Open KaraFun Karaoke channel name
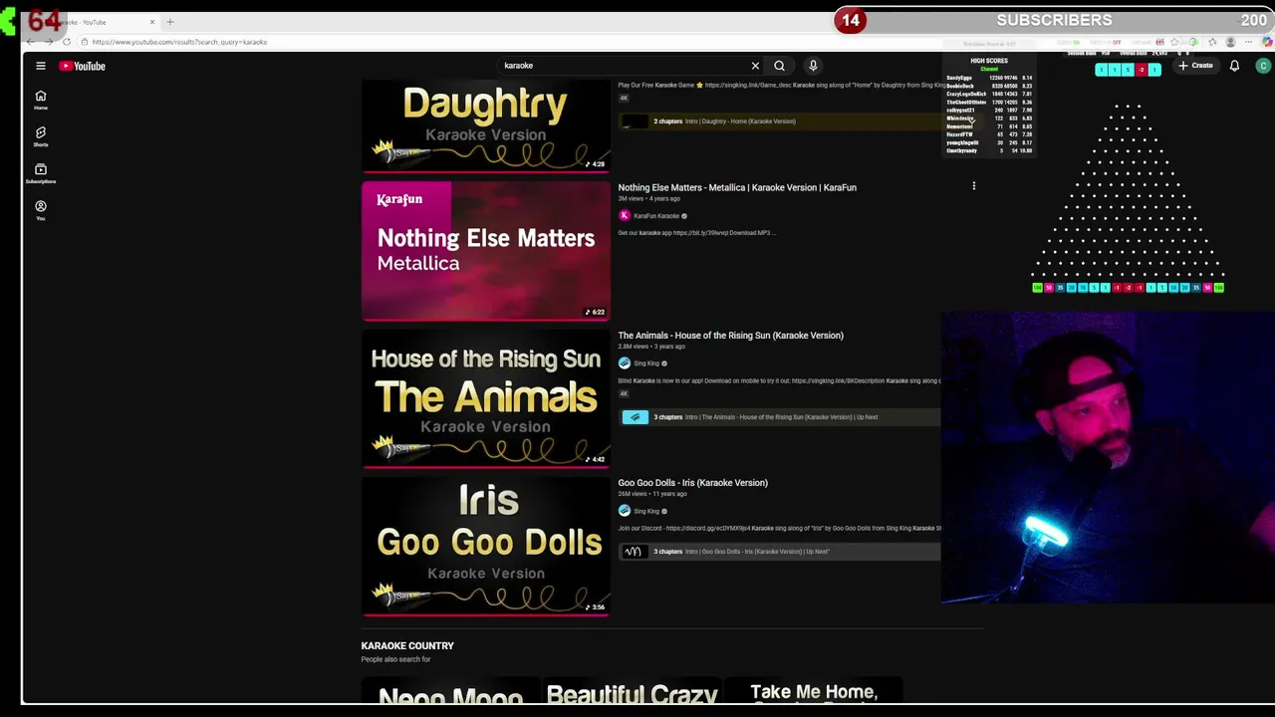The height and width of the screenshot is (717, 1275). pyautogui.click(x=656, y=216)
